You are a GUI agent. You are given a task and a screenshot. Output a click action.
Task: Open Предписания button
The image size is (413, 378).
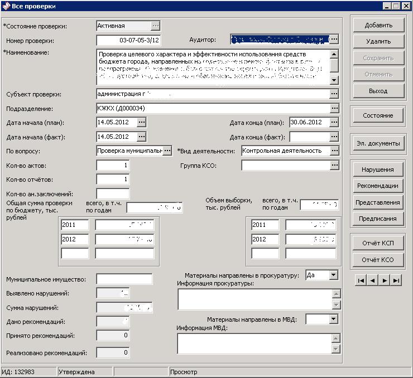pos(378,219)
